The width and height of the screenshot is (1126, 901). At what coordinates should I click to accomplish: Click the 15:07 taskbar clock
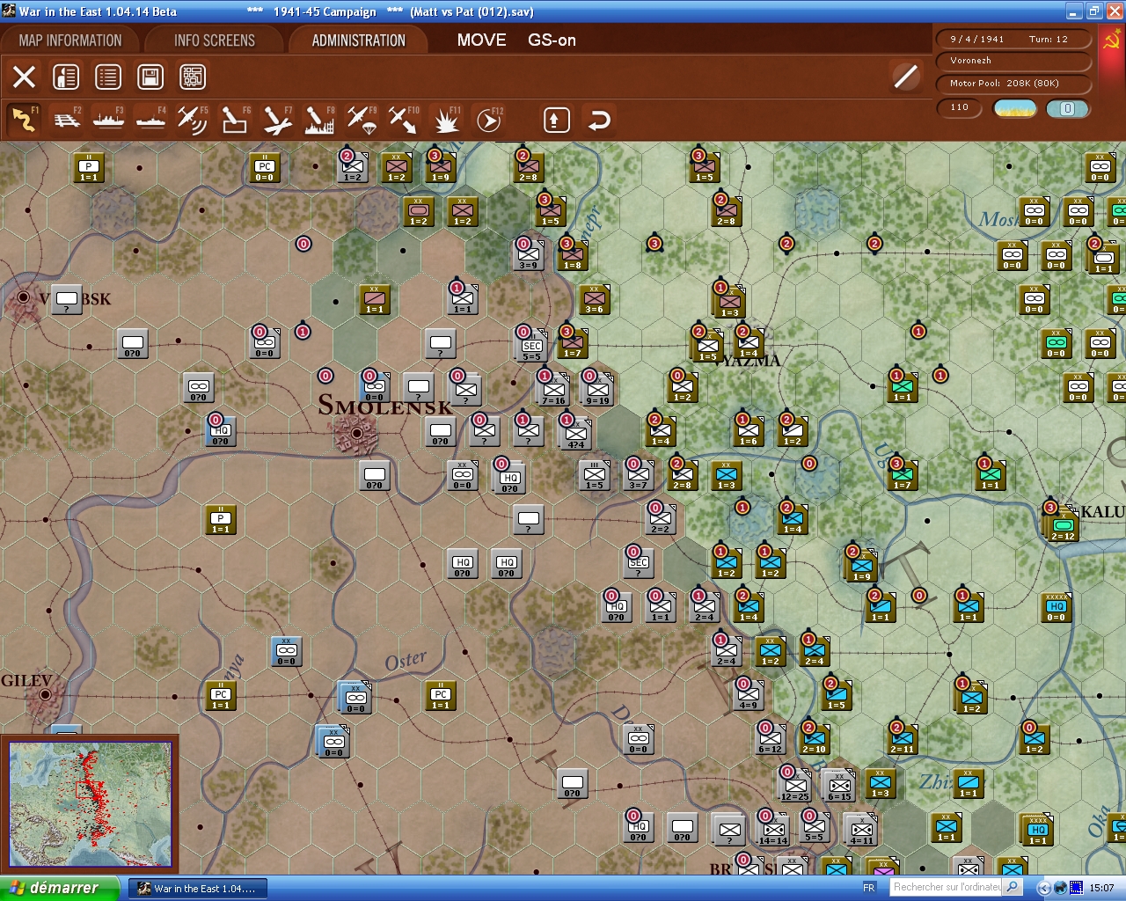(x=1101, y=888)
